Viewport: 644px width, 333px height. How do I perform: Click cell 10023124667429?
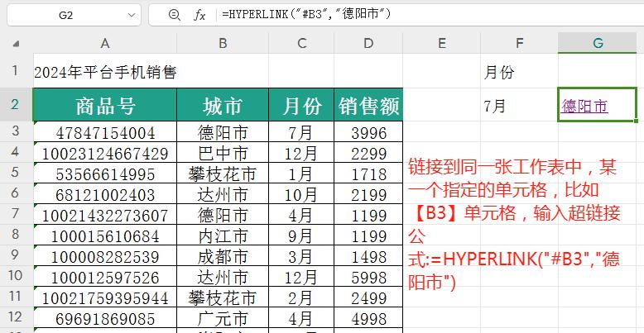[x=105, y=154]
